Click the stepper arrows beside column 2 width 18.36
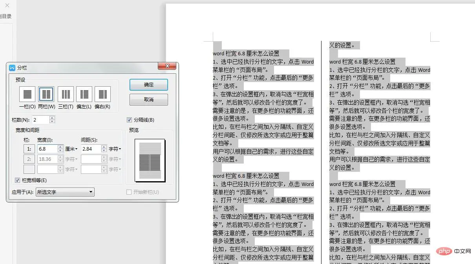Screen dimensions: 475x264 click(x=60, y=159)
